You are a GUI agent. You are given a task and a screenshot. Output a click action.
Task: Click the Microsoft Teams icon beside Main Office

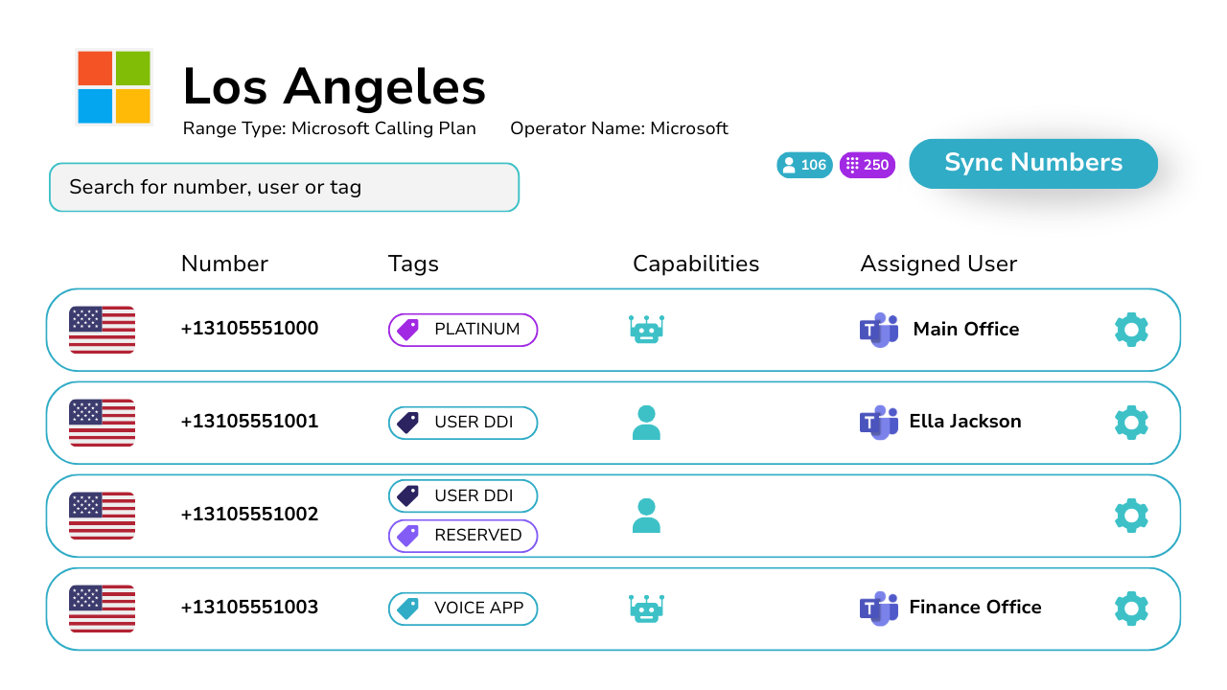(x=879, y=330)
